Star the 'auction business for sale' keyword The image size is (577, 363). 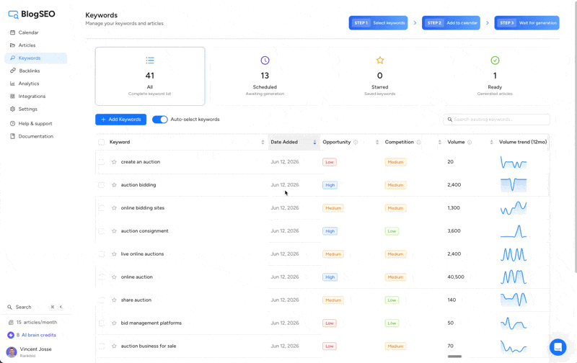tap(114, 346)
